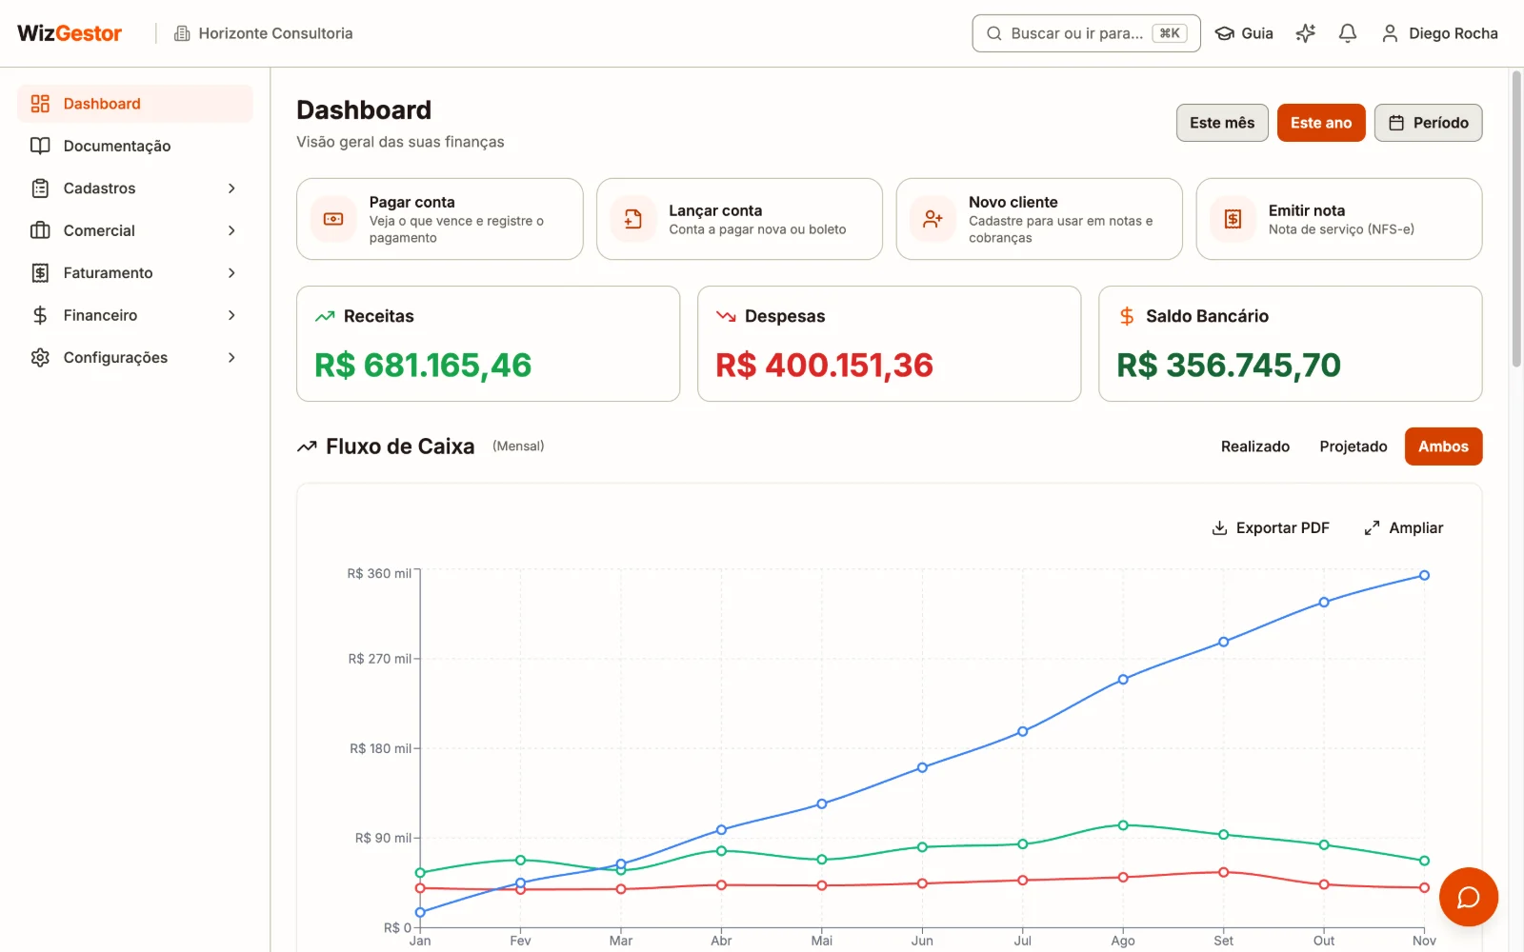Click the Faturamento receipt icon
The height and width of the screenshot is (952, 1524).
point(40,273)
